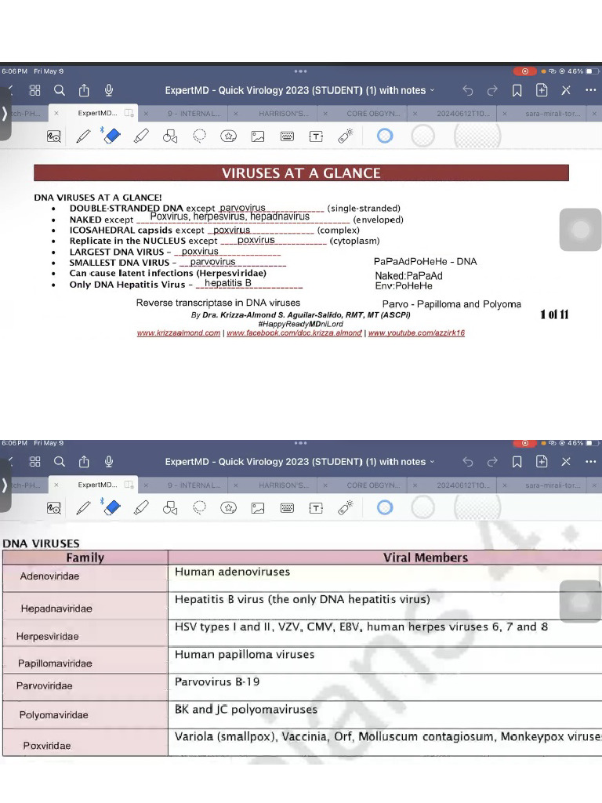Switch to HARRISON'S tab above Viruses at a Glance

(x=284, y=114)
